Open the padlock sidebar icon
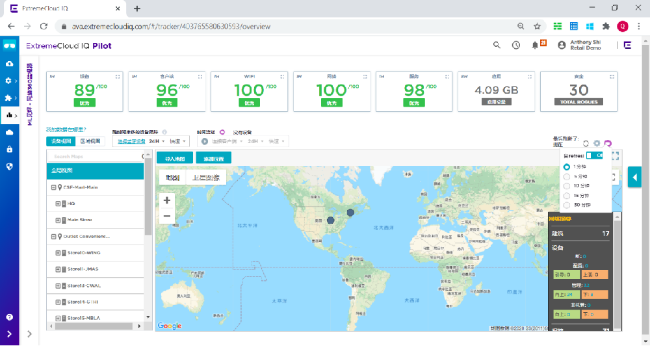This screenshot has width=650, height=346. (x=9, y=150)
